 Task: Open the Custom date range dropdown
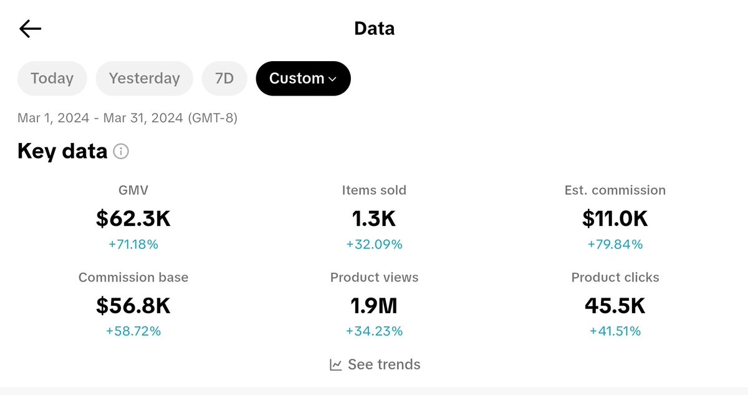click(x=303, y=79)
